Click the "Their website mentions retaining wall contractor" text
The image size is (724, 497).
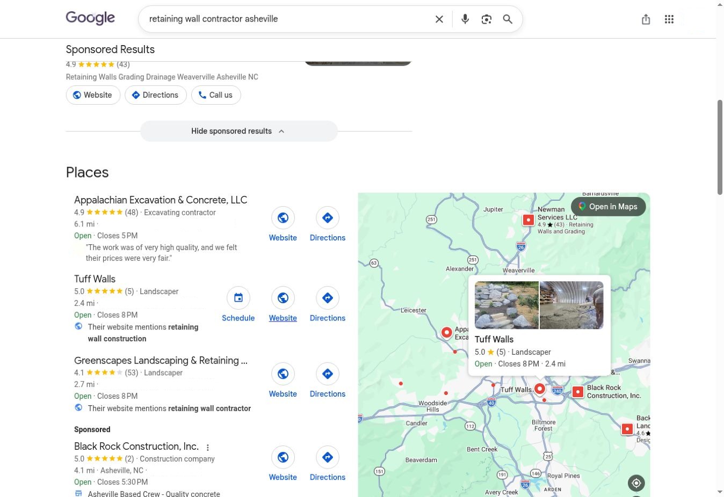point(169,408)
